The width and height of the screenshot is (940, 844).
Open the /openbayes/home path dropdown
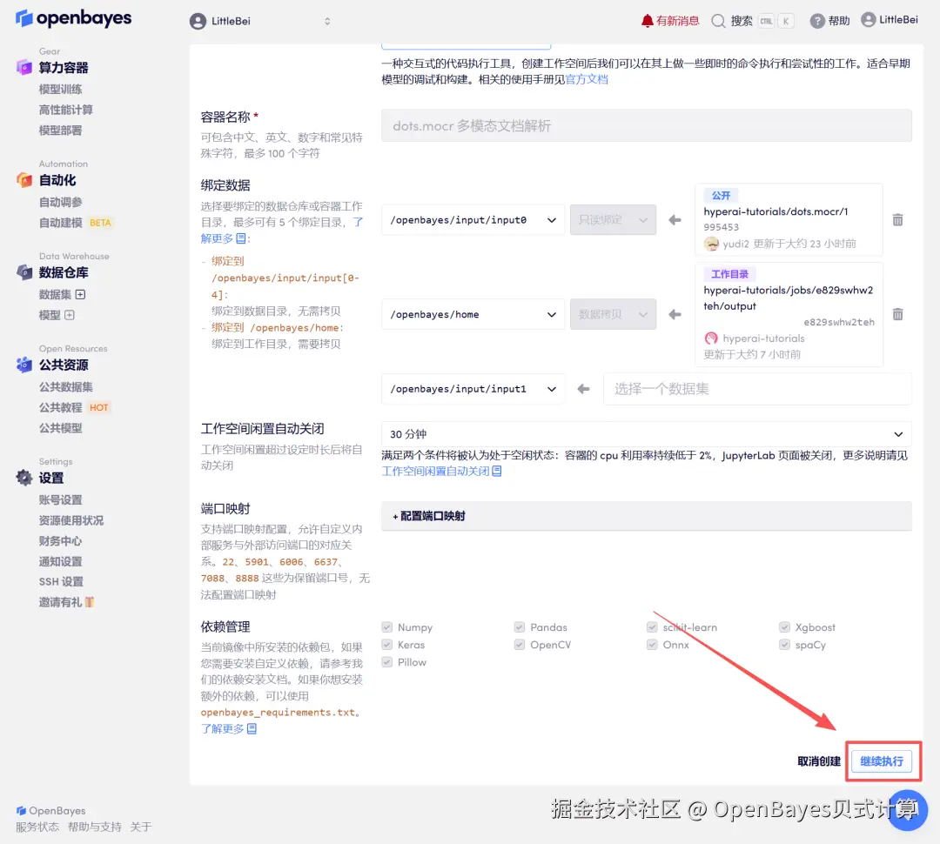point(473,314)
